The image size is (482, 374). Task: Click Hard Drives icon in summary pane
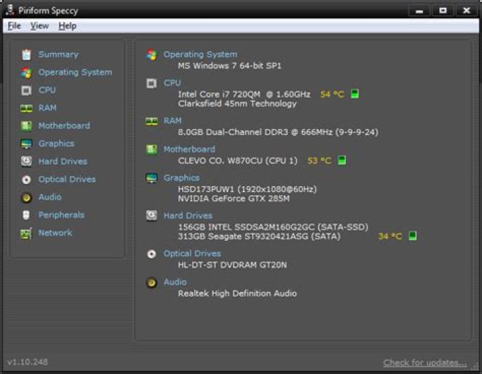point(151,215)
